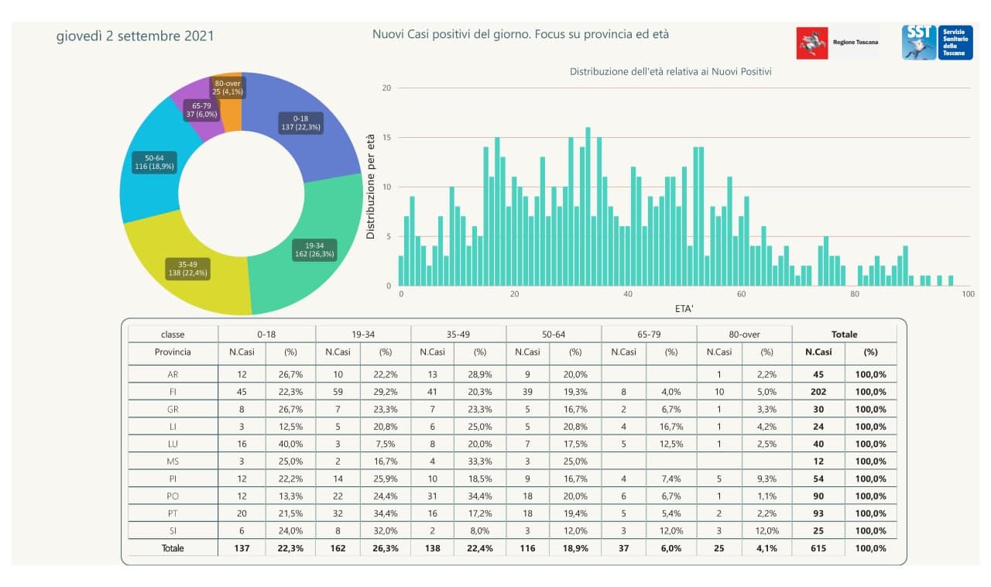The height and width of the screenshot is (587, 991).
Task: Click the 80-over class header in table
Action: [x=744, y=335]
